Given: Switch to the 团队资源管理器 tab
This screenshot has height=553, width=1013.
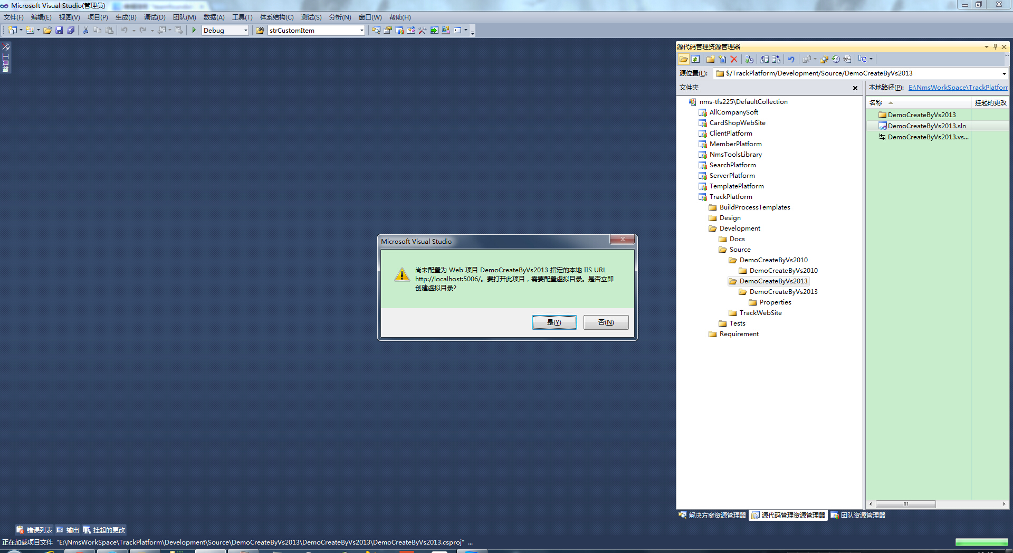Looking at the screenshot, I should click(858, 516).
